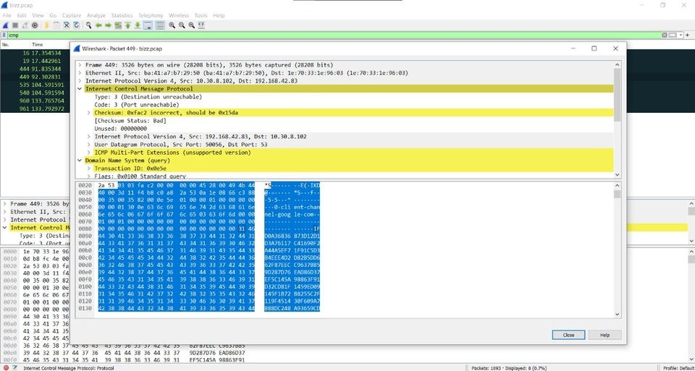Expand Frame 449 row in packet dialog

[80, 65]
